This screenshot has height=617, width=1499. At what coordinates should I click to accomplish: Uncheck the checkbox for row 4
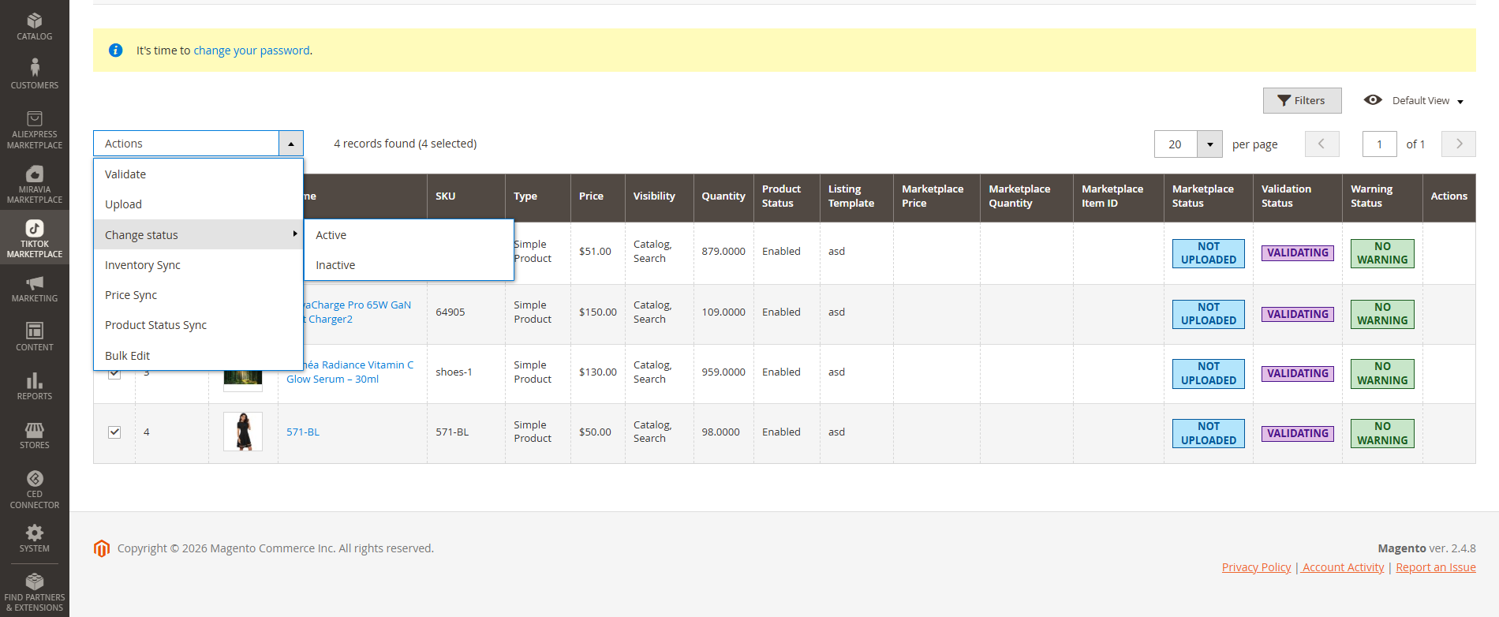pyautogui.click(x=114, y=432)
